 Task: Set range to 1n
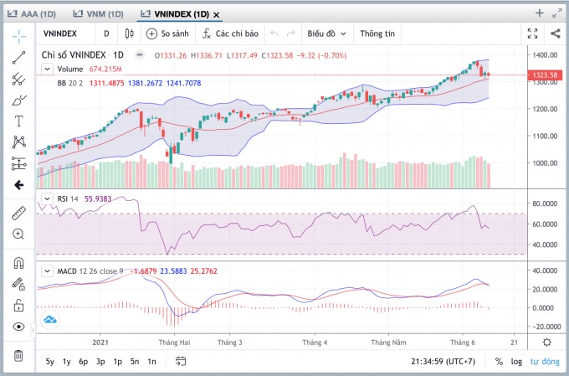click(151, 362)
